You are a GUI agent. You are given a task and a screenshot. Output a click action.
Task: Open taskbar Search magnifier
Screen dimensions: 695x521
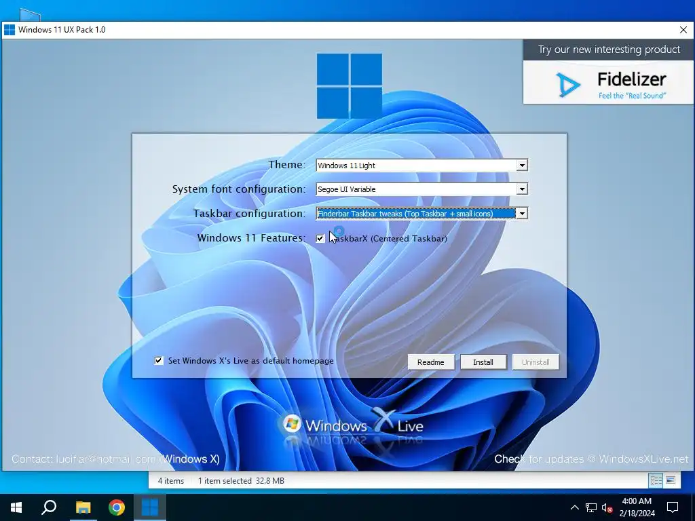pos(49,507)
